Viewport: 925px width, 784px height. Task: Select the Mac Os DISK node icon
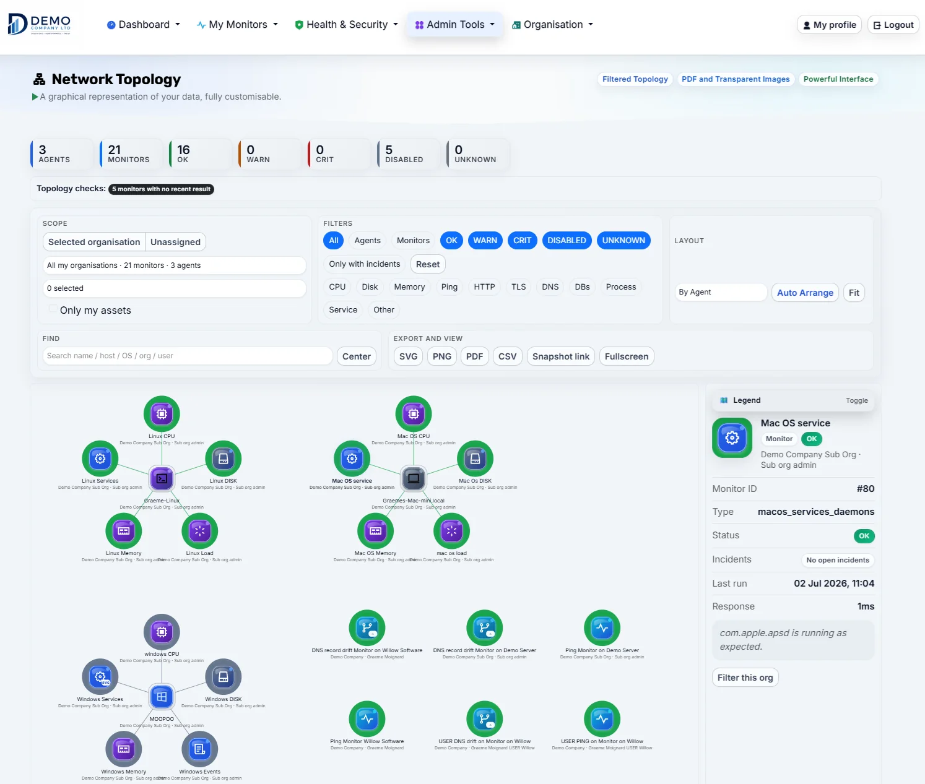coord(475,459)
